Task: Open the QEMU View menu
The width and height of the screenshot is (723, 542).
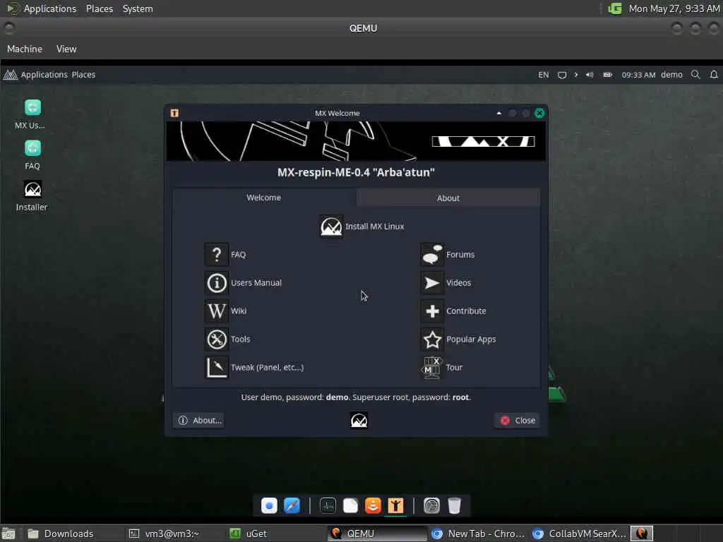Action: click(66, 49)
